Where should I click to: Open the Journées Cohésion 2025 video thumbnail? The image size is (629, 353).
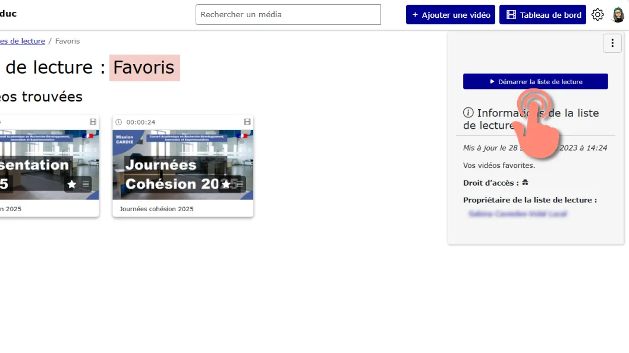coord(183,164)
